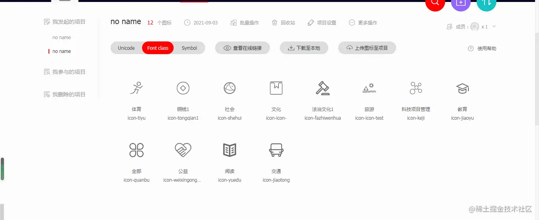The width and height of the screenshot is (539, 220).
Task: Open 批量操作 batch operations
Action: coord(245,23)
